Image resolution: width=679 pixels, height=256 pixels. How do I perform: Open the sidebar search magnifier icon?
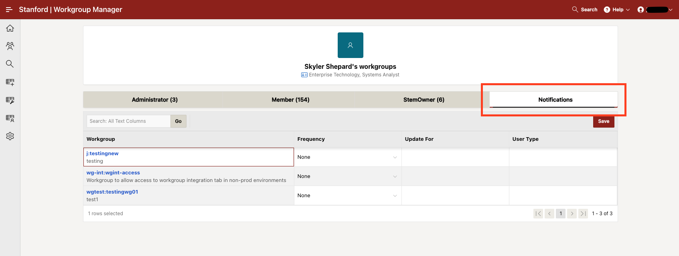(x=10, y=64)
